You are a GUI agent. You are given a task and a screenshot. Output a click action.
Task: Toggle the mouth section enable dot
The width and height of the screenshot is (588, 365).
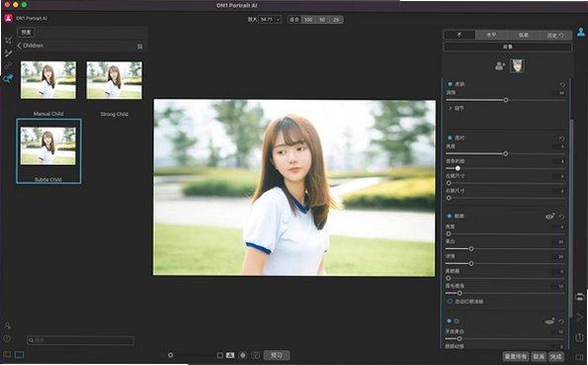coord(450,321)
